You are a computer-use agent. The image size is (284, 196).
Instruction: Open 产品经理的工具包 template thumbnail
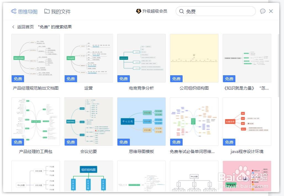pyautogui.click(x=36, y=122)
